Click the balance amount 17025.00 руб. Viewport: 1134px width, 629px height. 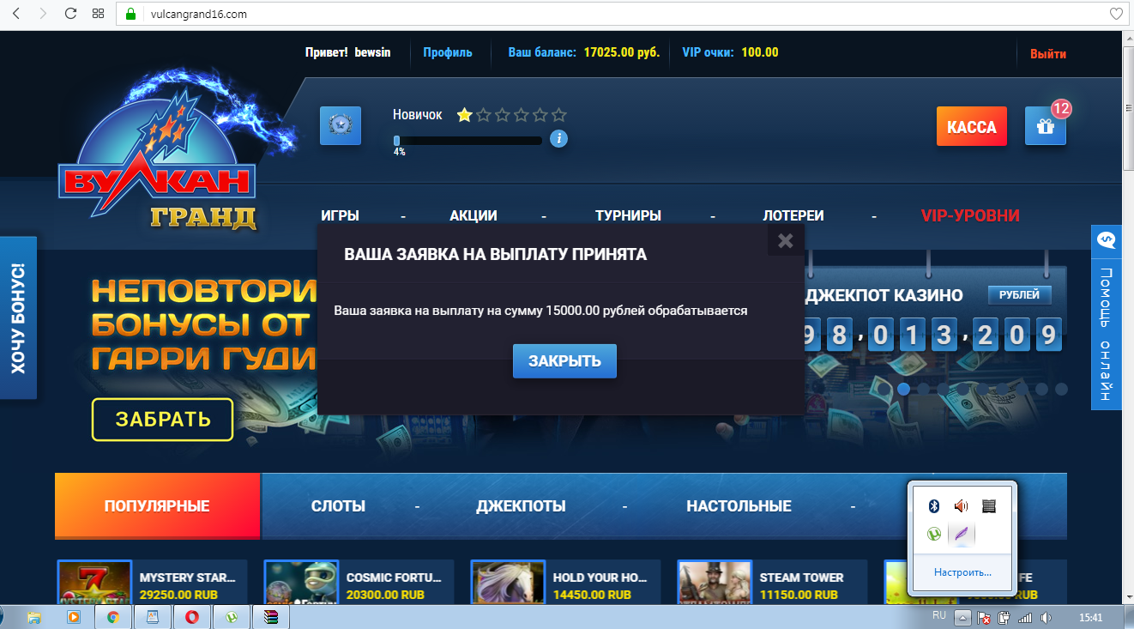[x=622, y=52]
